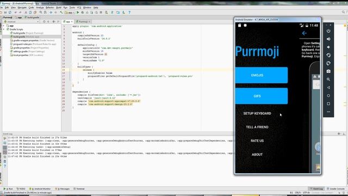Open project panel settings gear

click(x=53, y=22)
